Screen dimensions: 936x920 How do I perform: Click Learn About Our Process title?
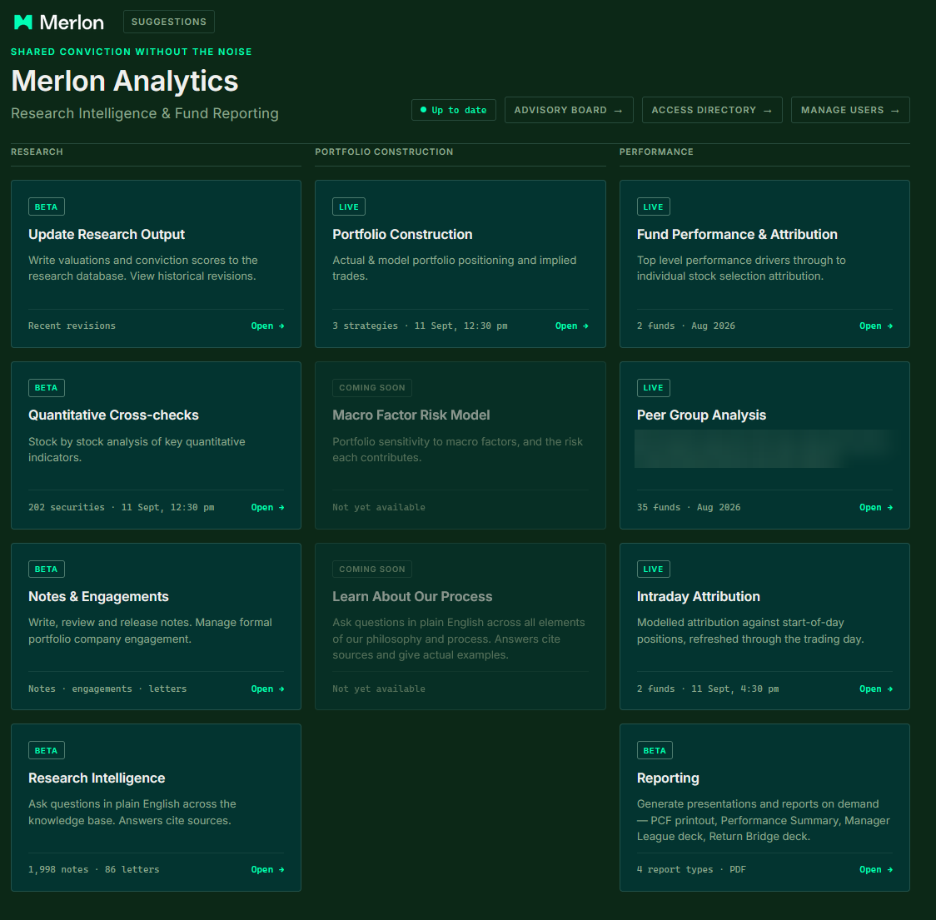[x=412, y=597]
